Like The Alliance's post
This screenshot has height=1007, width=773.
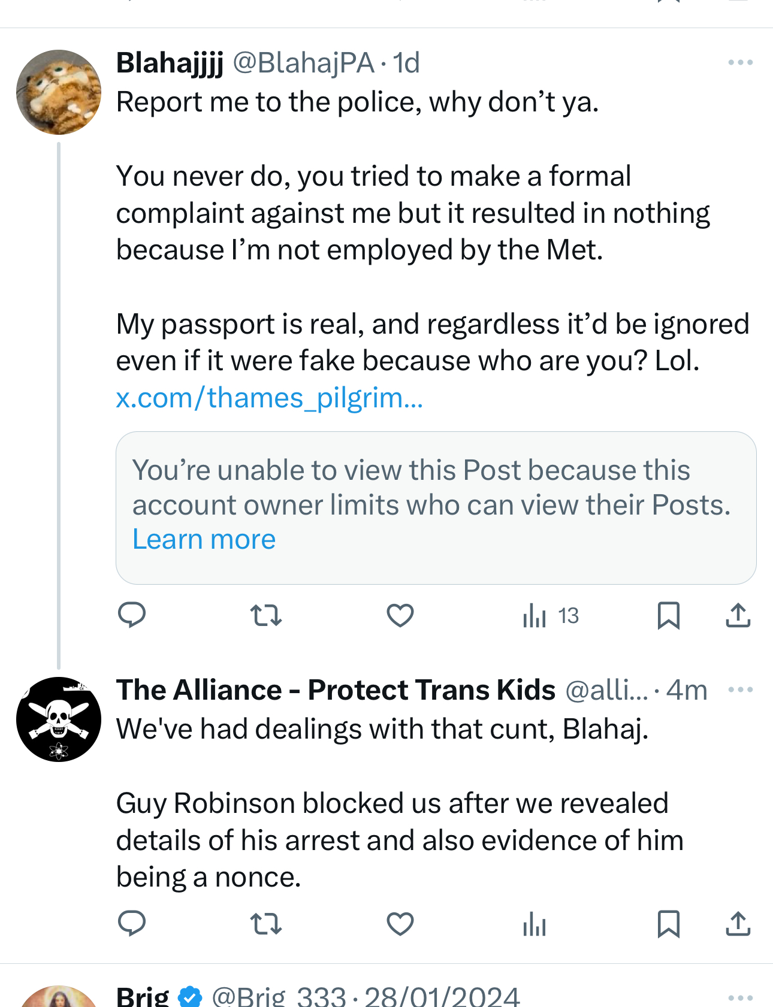400,924
